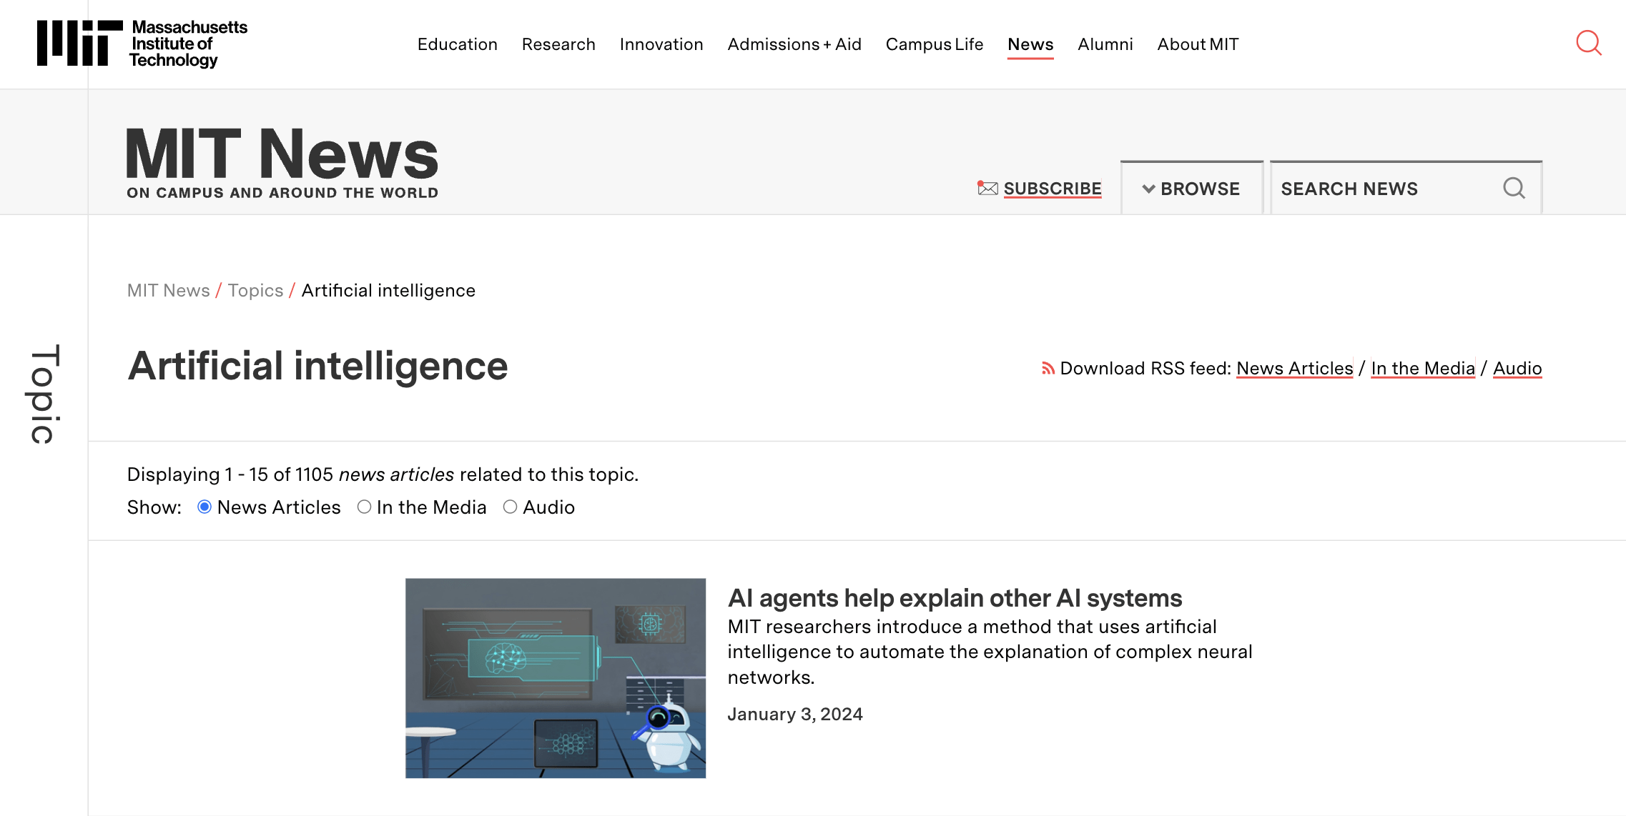Select the Audio radio button
The width and height of the screenshot is (1626, 816).
point(510,507)
